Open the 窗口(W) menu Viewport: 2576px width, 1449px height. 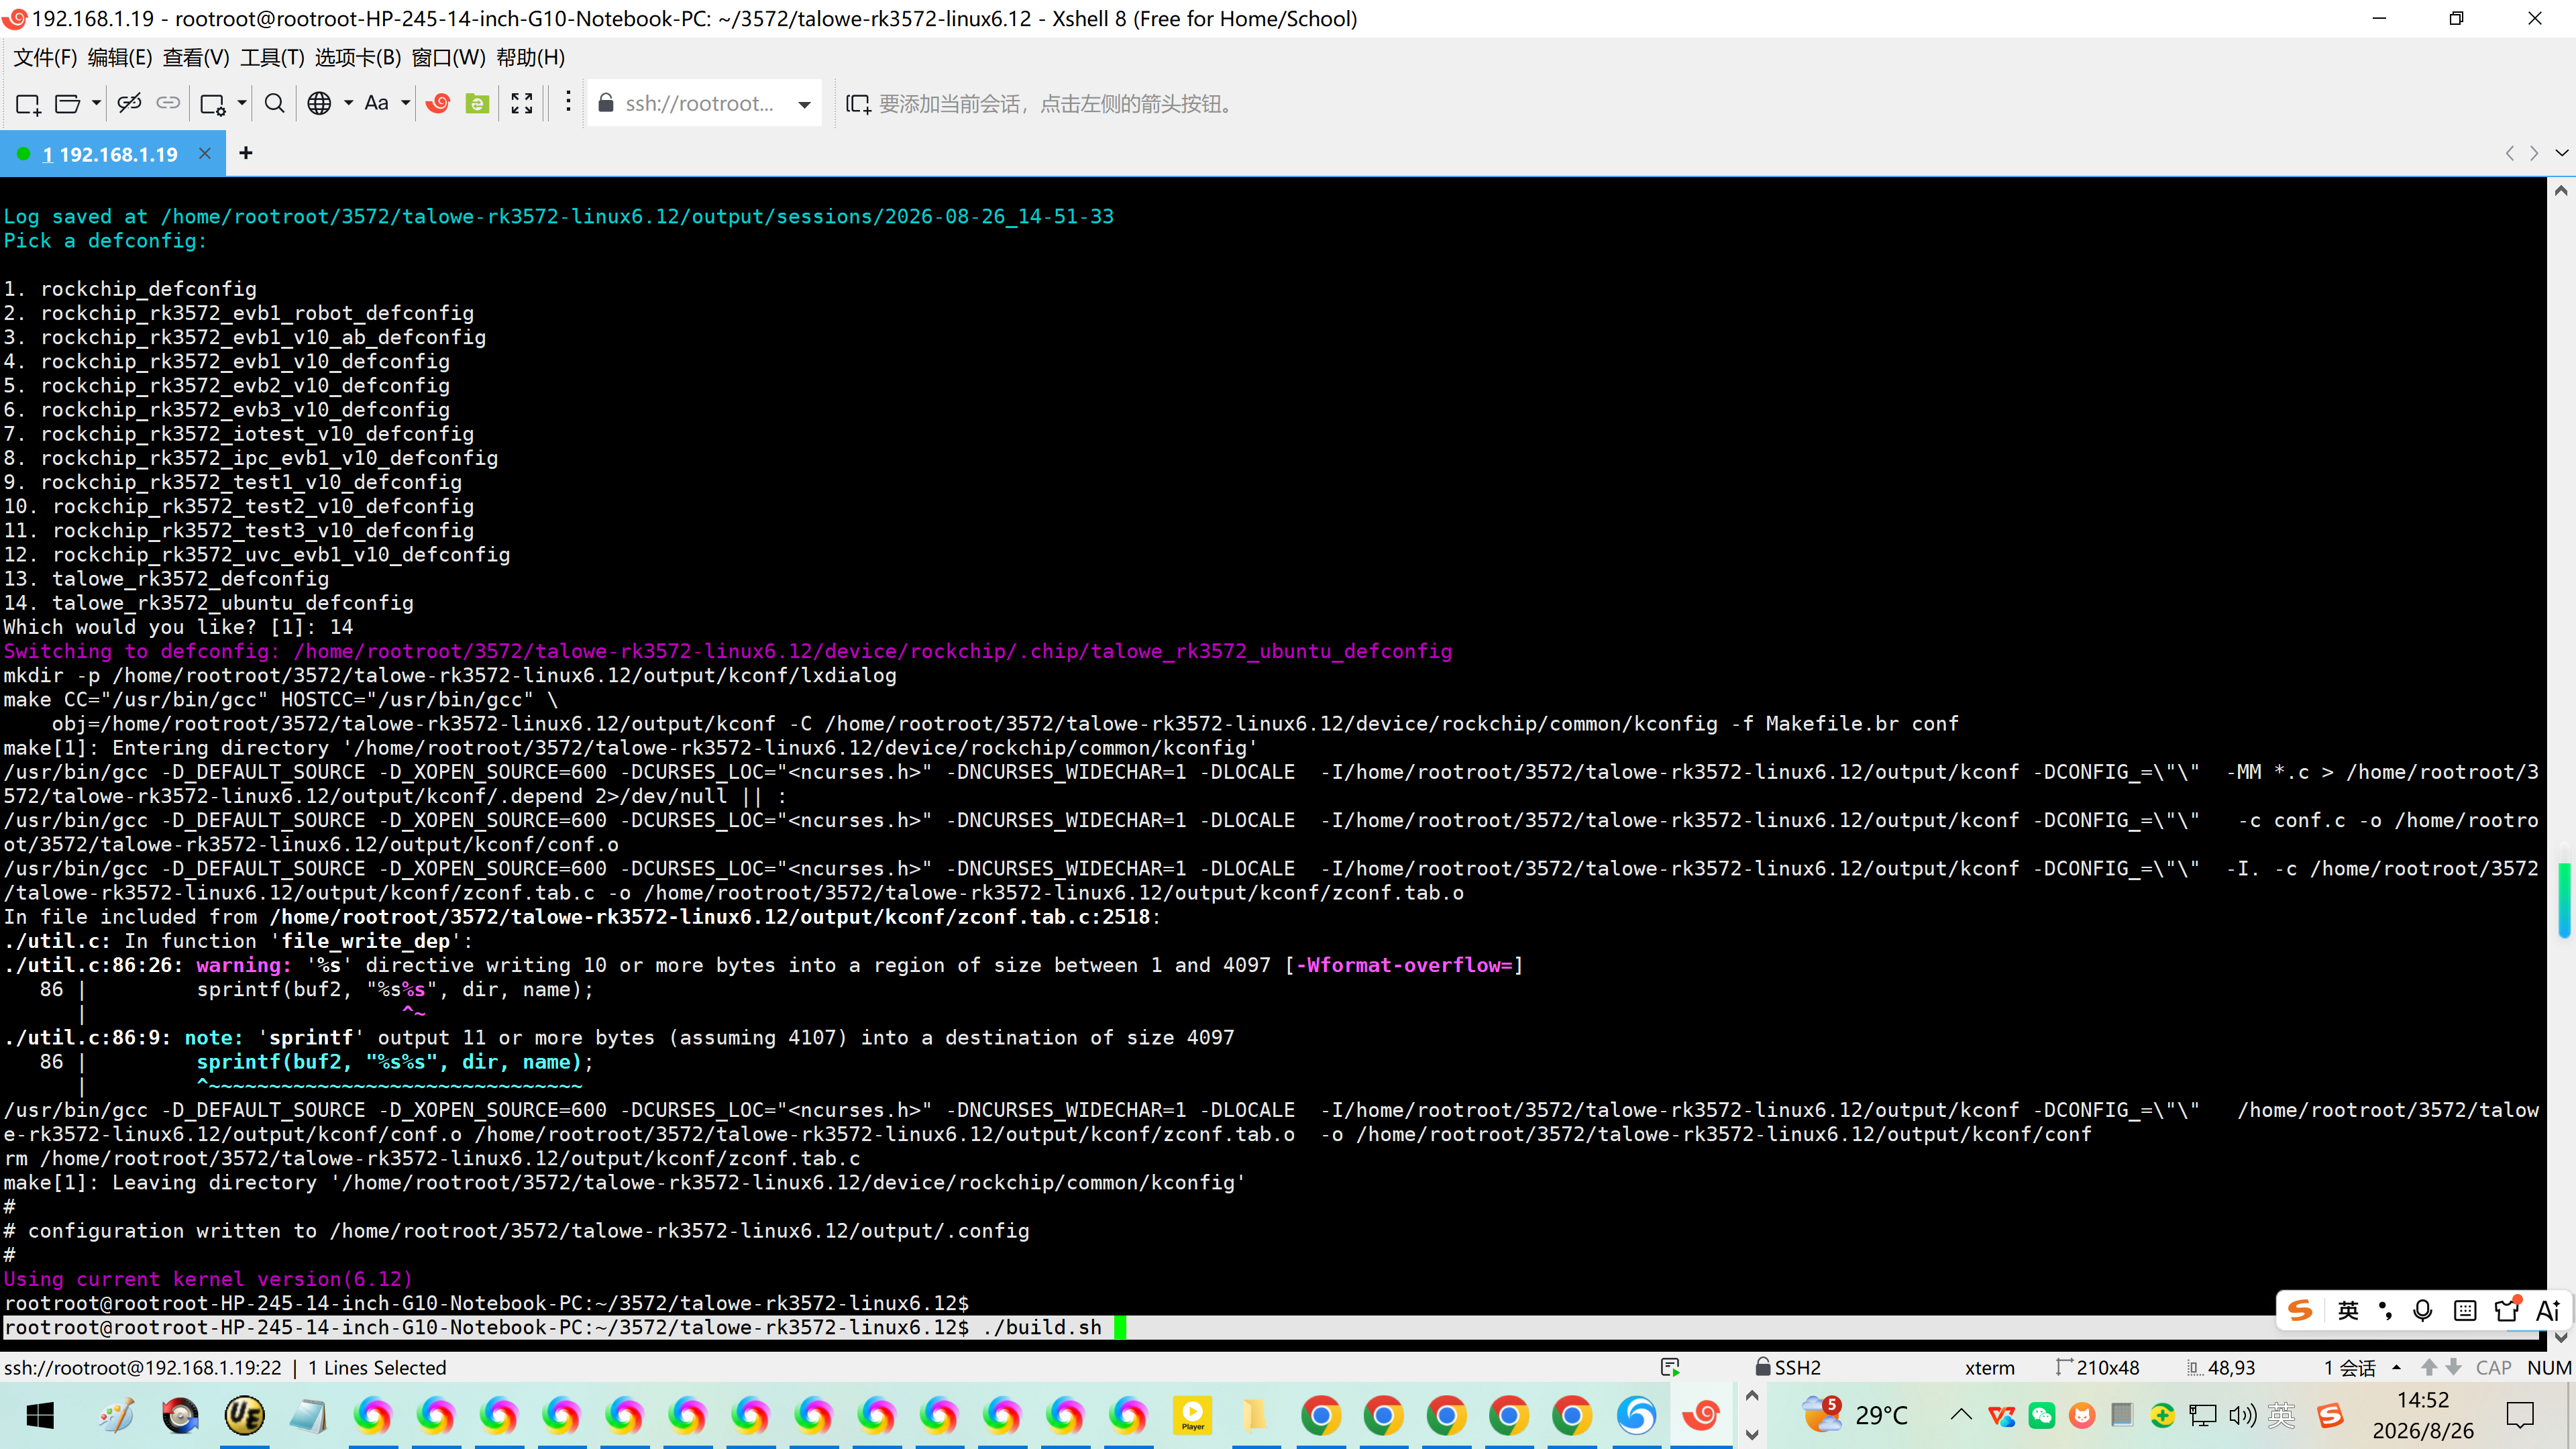tap(448, 58)
